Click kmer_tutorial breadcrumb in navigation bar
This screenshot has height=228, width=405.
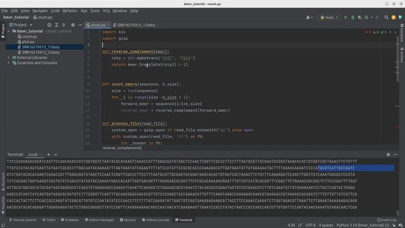click(16, 17)
